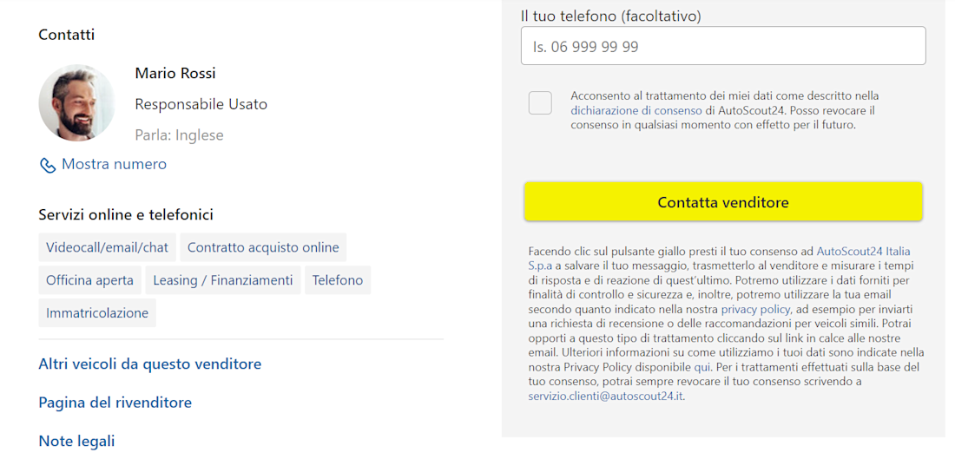Click the yellow Contatta venditore button
Screen dimensions: 955x472
click(x=723, y=201)
